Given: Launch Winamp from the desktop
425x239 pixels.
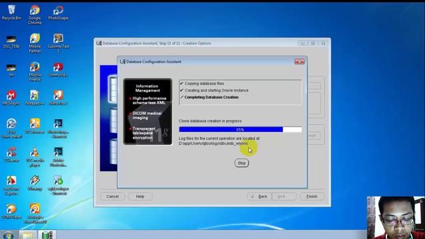Looking at the screenshot, I should pyautogui.click(x=35, y=183).
